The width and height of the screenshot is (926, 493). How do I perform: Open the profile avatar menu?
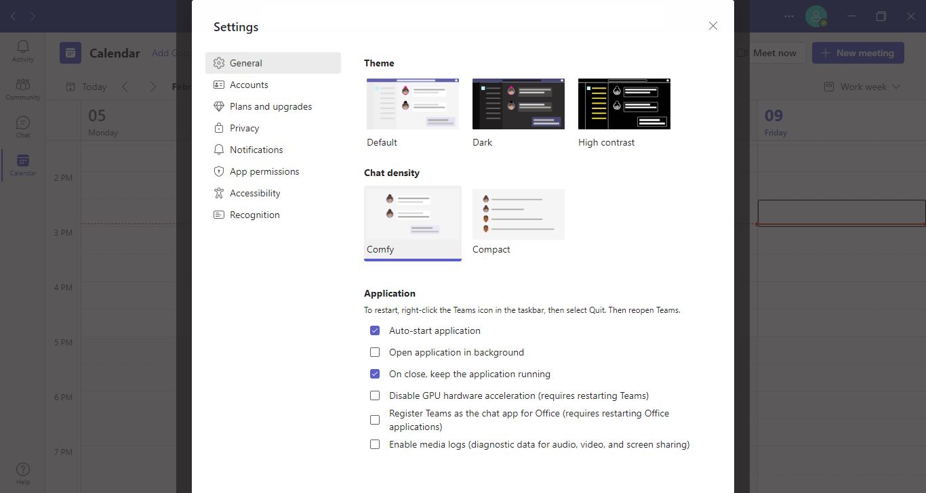pos(816,16)
